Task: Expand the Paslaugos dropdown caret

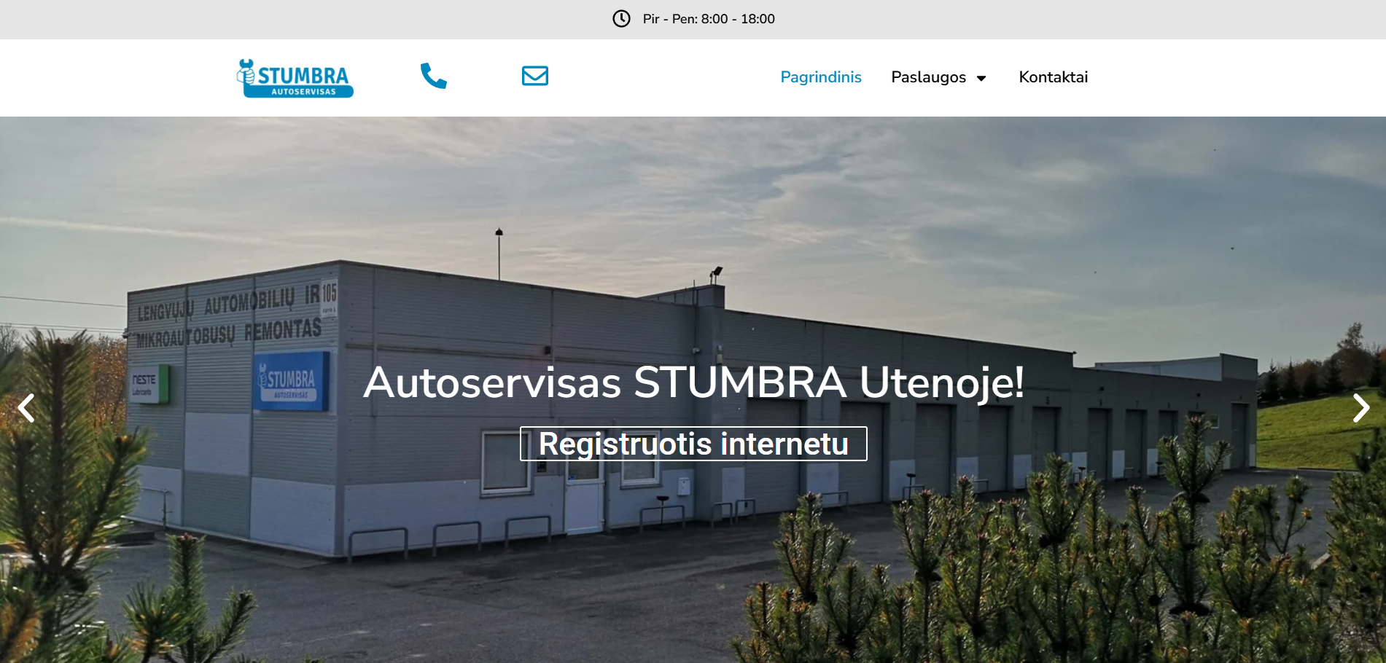Action: (x=981, y=78)
